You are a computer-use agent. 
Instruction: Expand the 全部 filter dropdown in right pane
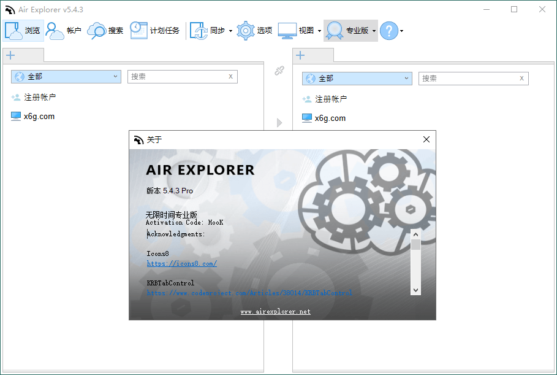point(406,78)
